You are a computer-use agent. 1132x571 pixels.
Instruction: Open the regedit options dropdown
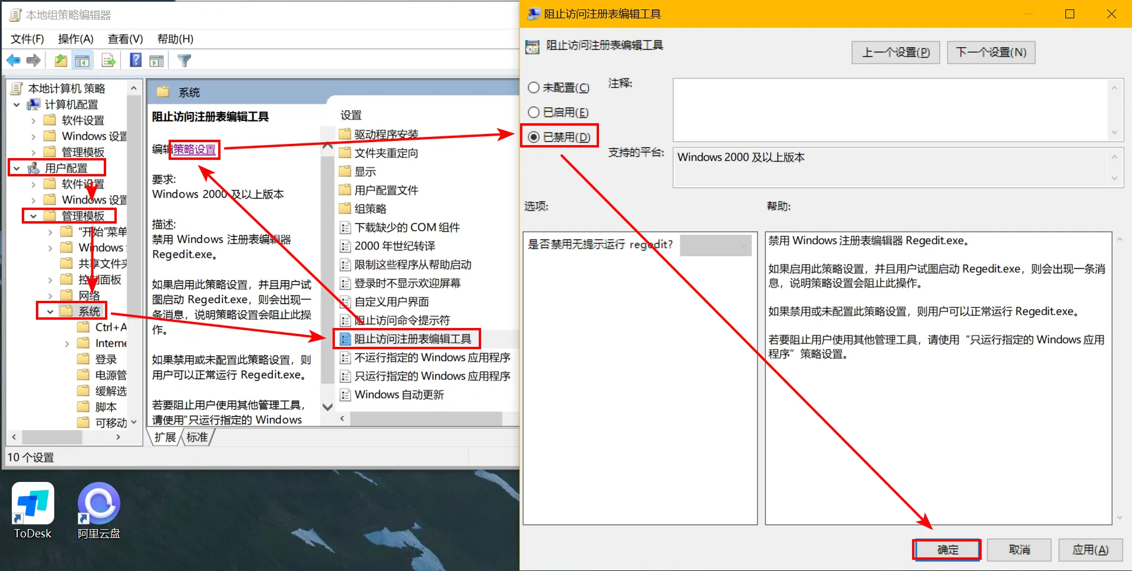click(x=716, y=245)
